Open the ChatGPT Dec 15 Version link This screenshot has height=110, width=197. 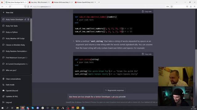click(74, 102)
